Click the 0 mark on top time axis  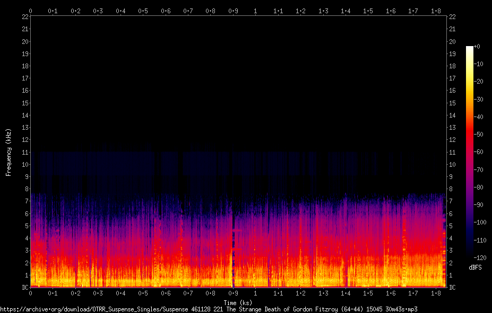(30, 11)
